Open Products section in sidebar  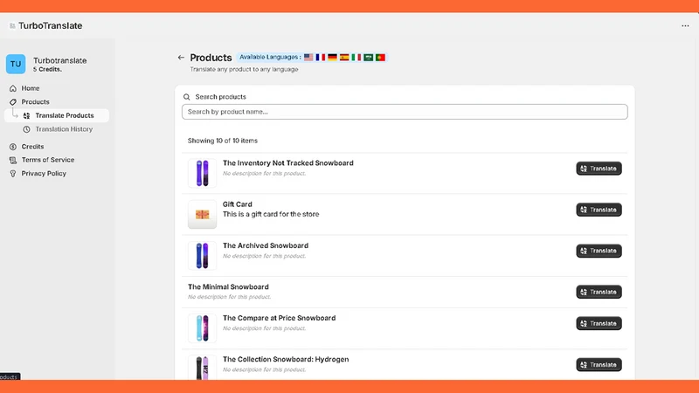pos(35,101)
